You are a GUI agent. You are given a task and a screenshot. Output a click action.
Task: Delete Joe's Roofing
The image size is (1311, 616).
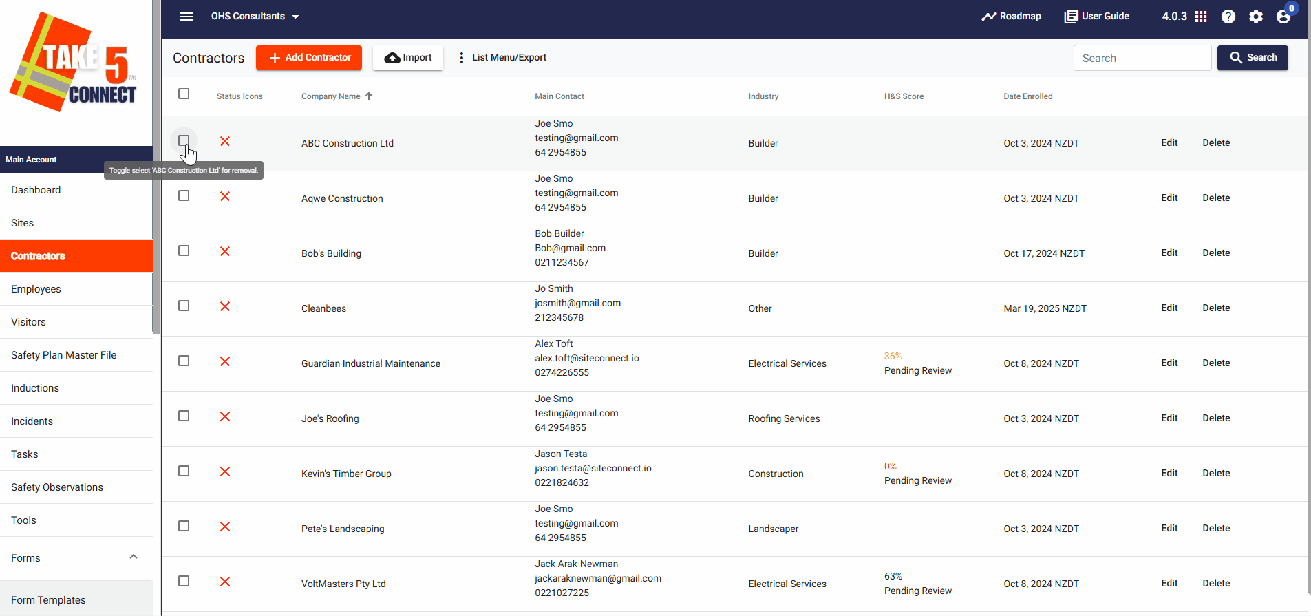point(1216,418)
